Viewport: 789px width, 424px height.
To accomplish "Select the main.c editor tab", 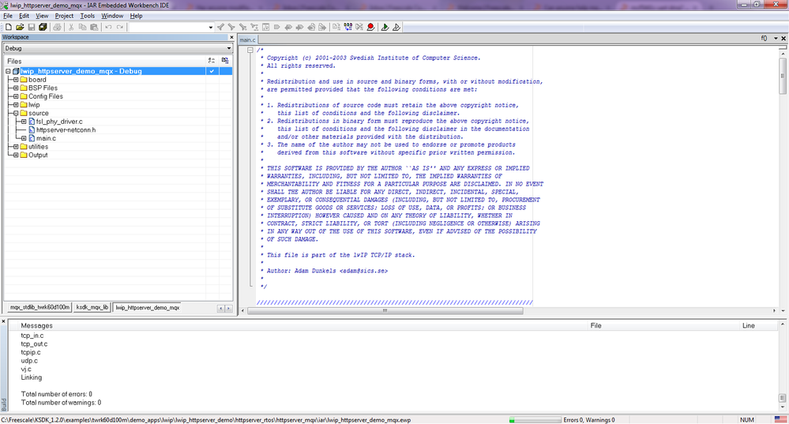I will [247, 39].
